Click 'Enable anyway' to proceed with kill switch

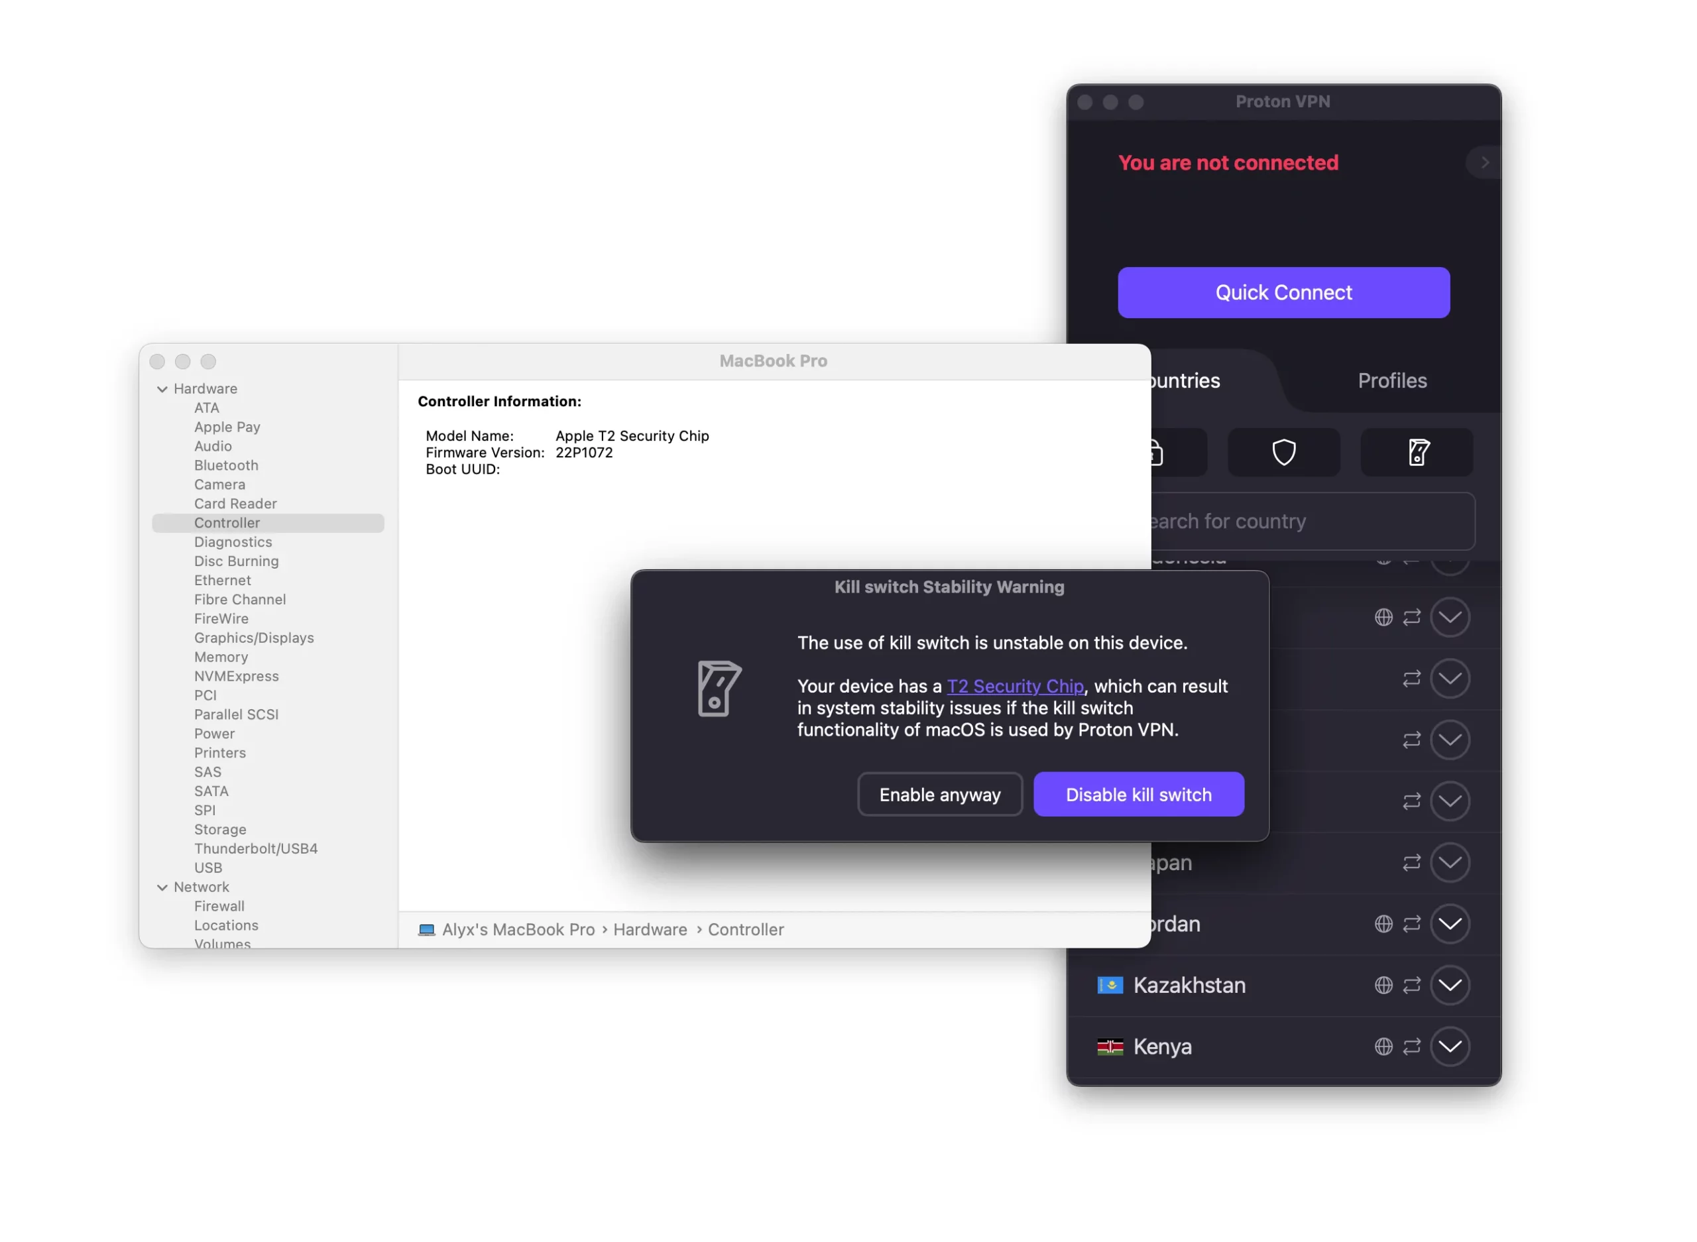point(941,794)
